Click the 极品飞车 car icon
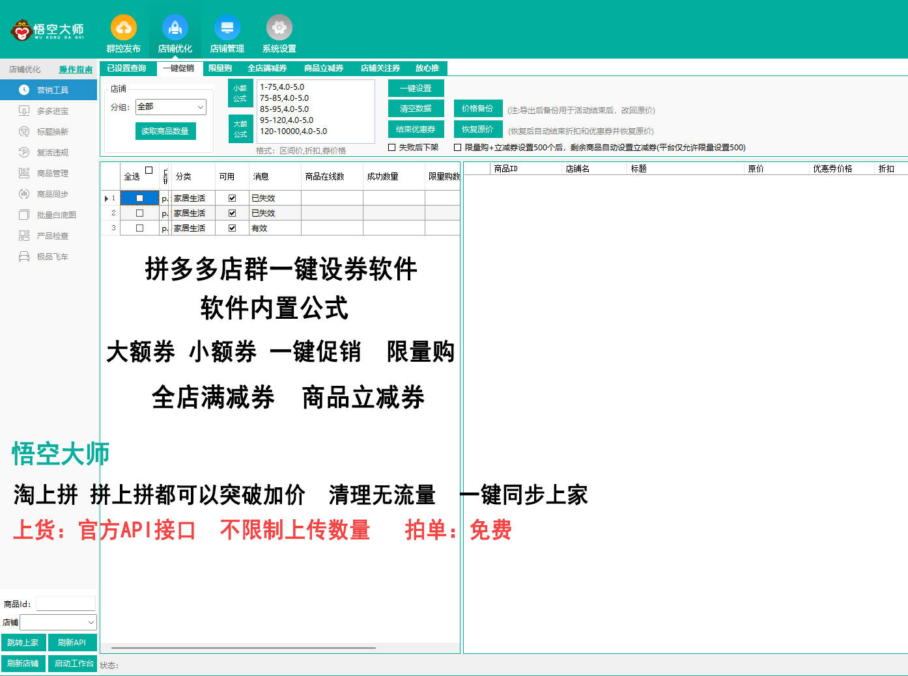The width and height of the screenshot is (908, 676). [24, 256]
